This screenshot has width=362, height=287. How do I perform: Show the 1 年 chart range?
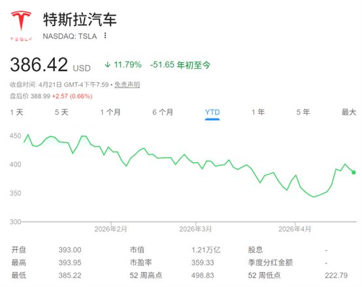pos(258,112)
